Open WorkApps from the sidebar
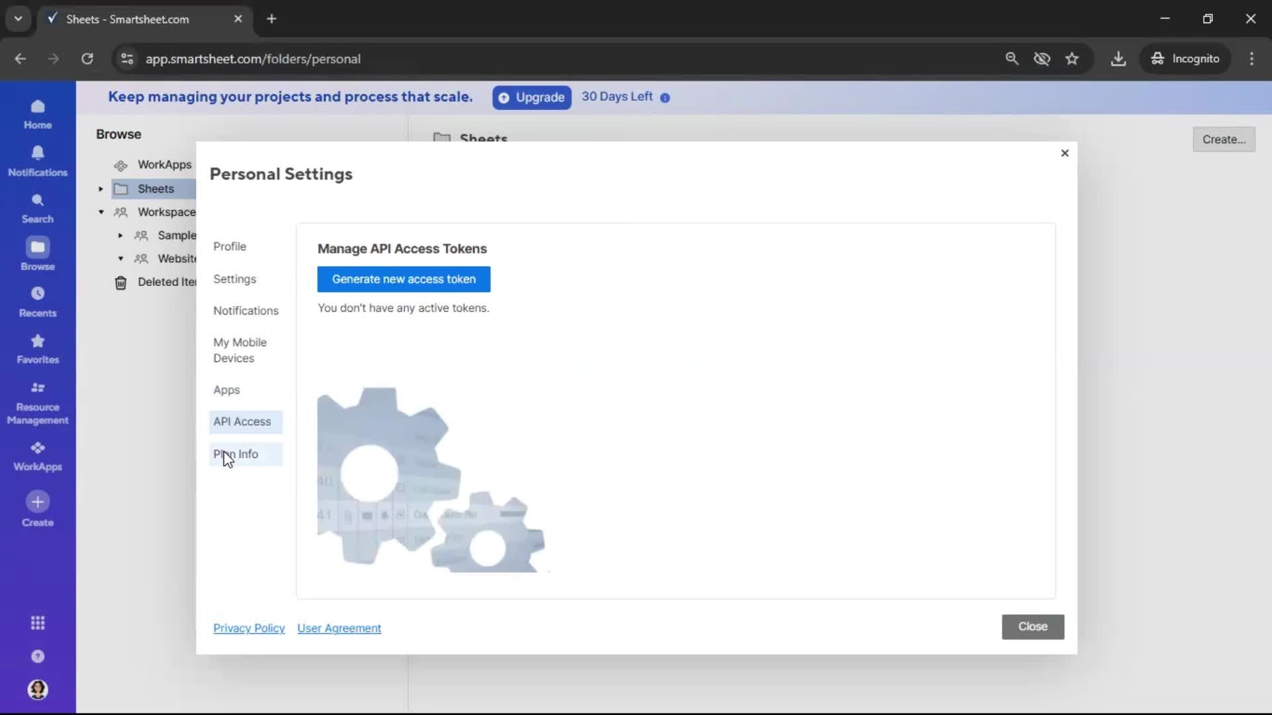 click(38, 455)
